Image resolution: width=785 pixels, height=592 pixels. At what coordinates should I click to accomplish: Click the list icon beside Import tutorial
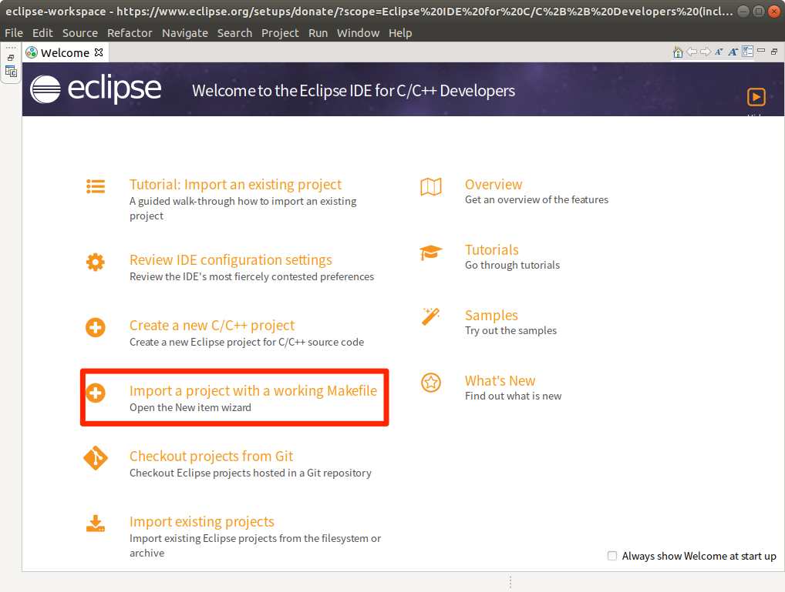pyautogui.click(x=95, y=186)
